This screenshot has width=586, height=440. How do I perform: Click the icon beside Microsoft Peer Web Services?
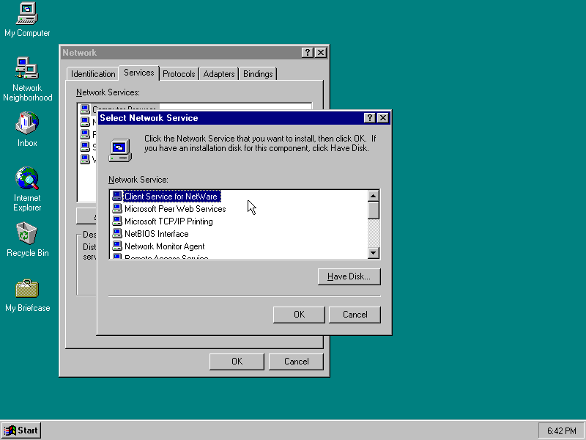(x=117, y=208)
